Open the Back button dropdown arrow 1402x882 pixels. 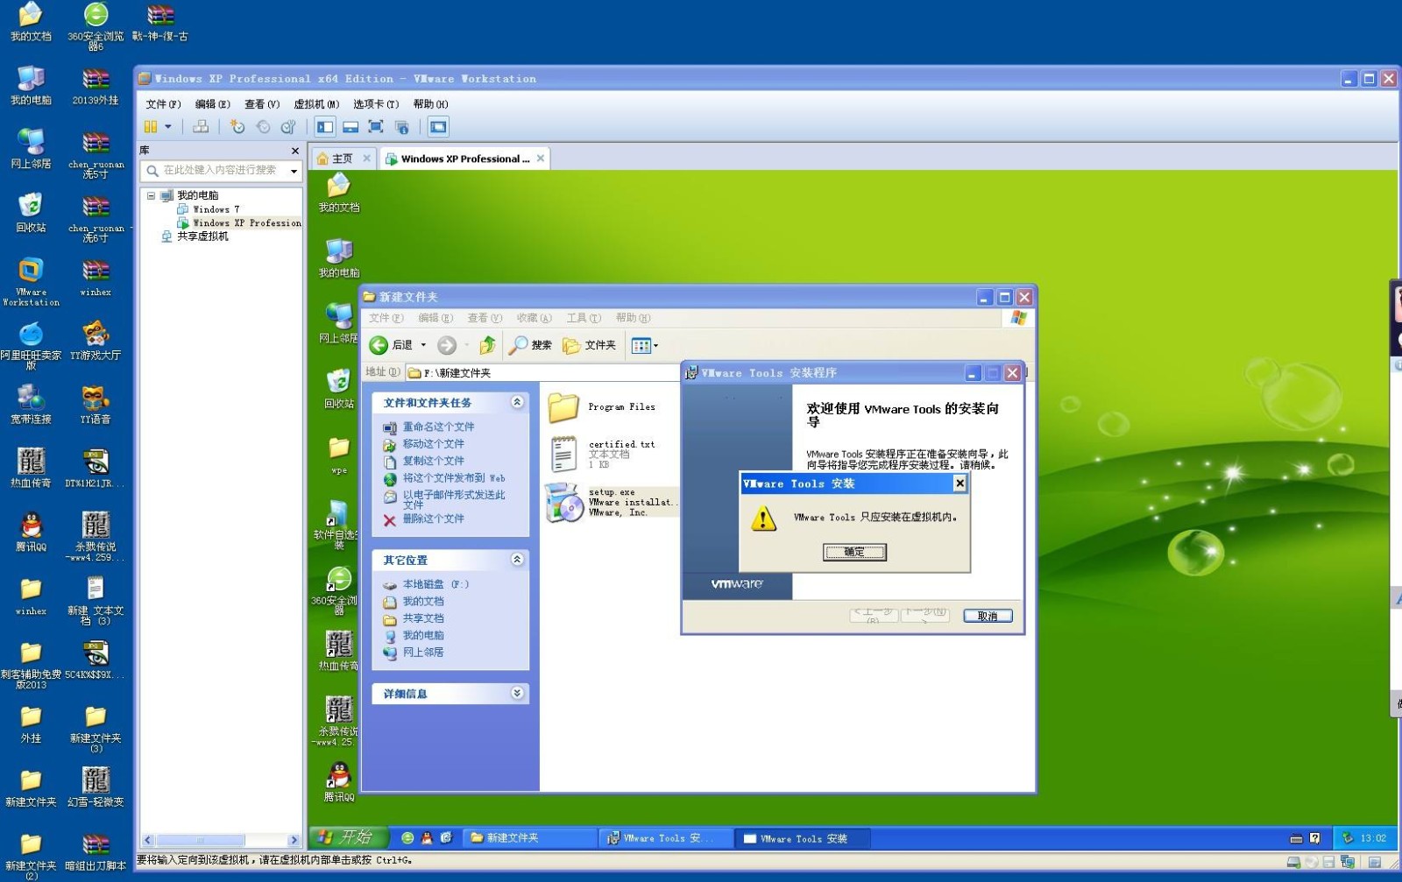421,344
